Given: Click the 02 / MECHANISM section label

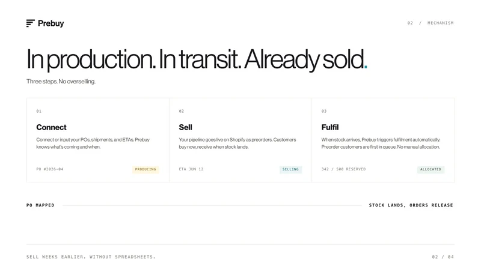Looking at the screenshot, I should (x=430, y=23).
